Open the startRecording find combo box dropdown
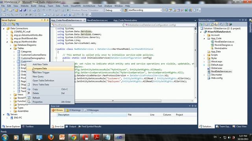The image size is (252, 141). (x=161, y=10)
